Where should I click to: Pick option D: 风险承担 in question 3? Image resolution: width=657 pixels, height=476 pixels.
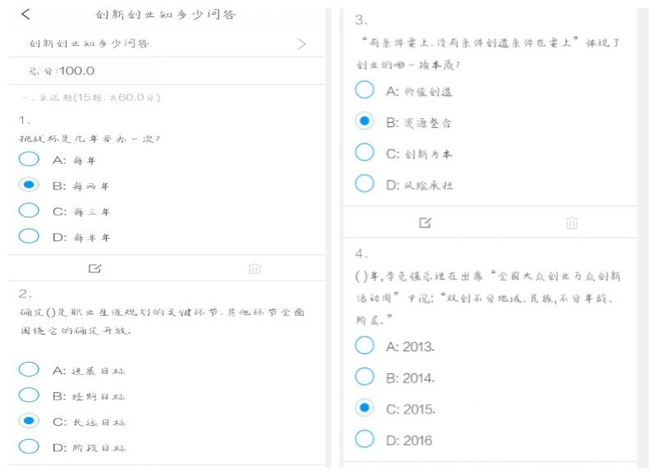click(365, 184)
